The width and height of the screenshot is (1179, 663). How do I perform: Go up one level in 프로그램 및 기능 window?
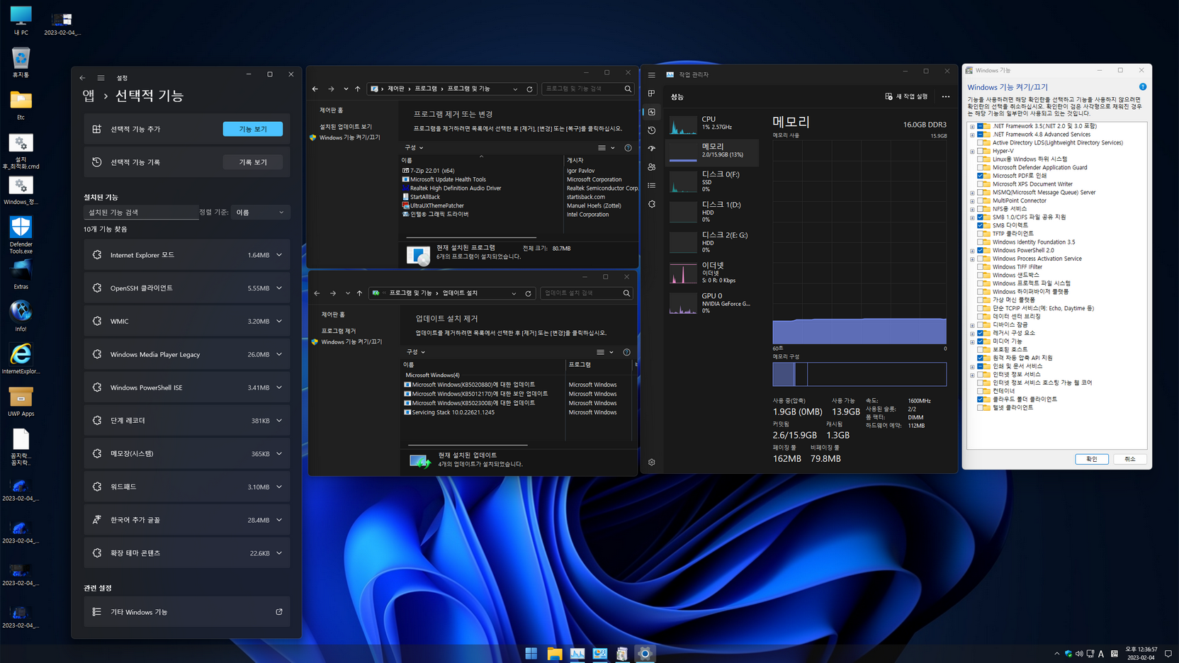(x=358, y=89)
